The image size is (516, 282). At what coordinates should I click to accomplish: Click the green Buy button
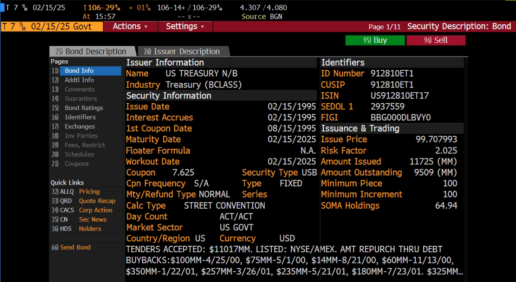(x=375, y=40)
